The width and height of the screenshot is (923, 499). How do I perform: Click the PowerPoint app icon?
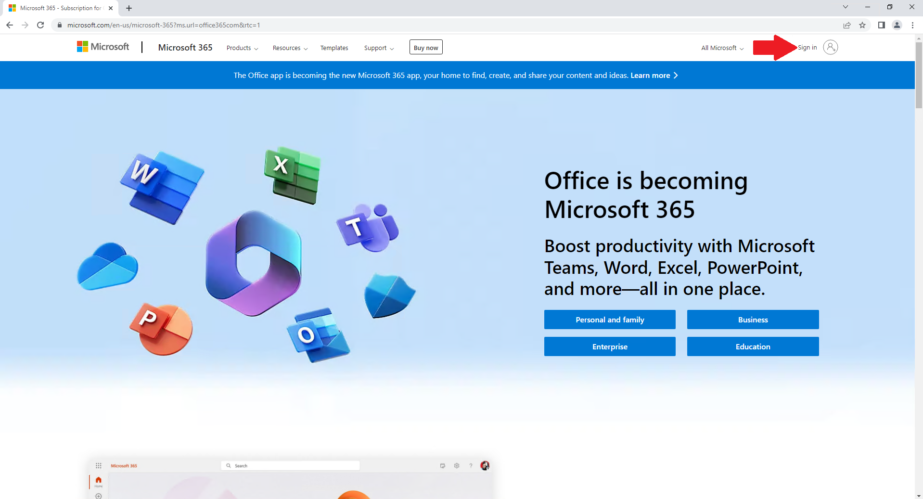(161, 329)
